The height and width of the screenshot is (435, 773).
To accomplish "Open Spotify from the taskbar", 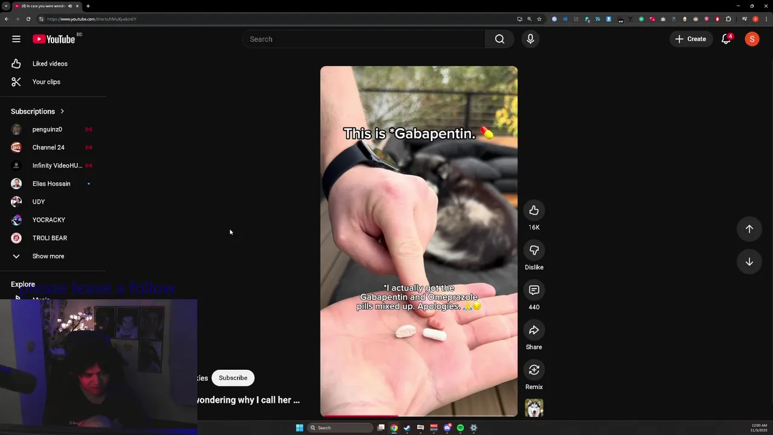I will click(460, 428).
